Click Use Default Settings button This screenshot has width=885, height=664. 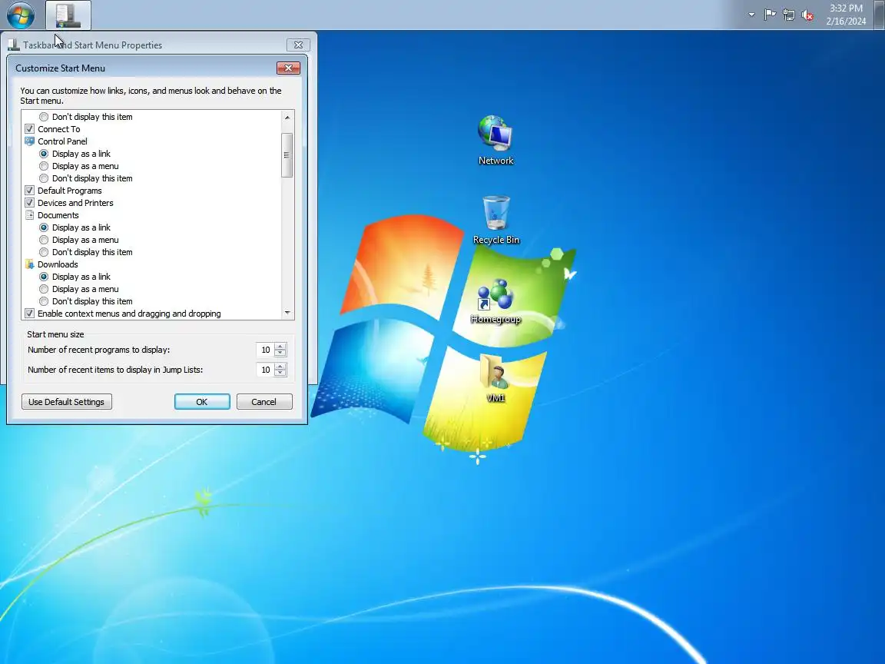[x=67, y=402]
